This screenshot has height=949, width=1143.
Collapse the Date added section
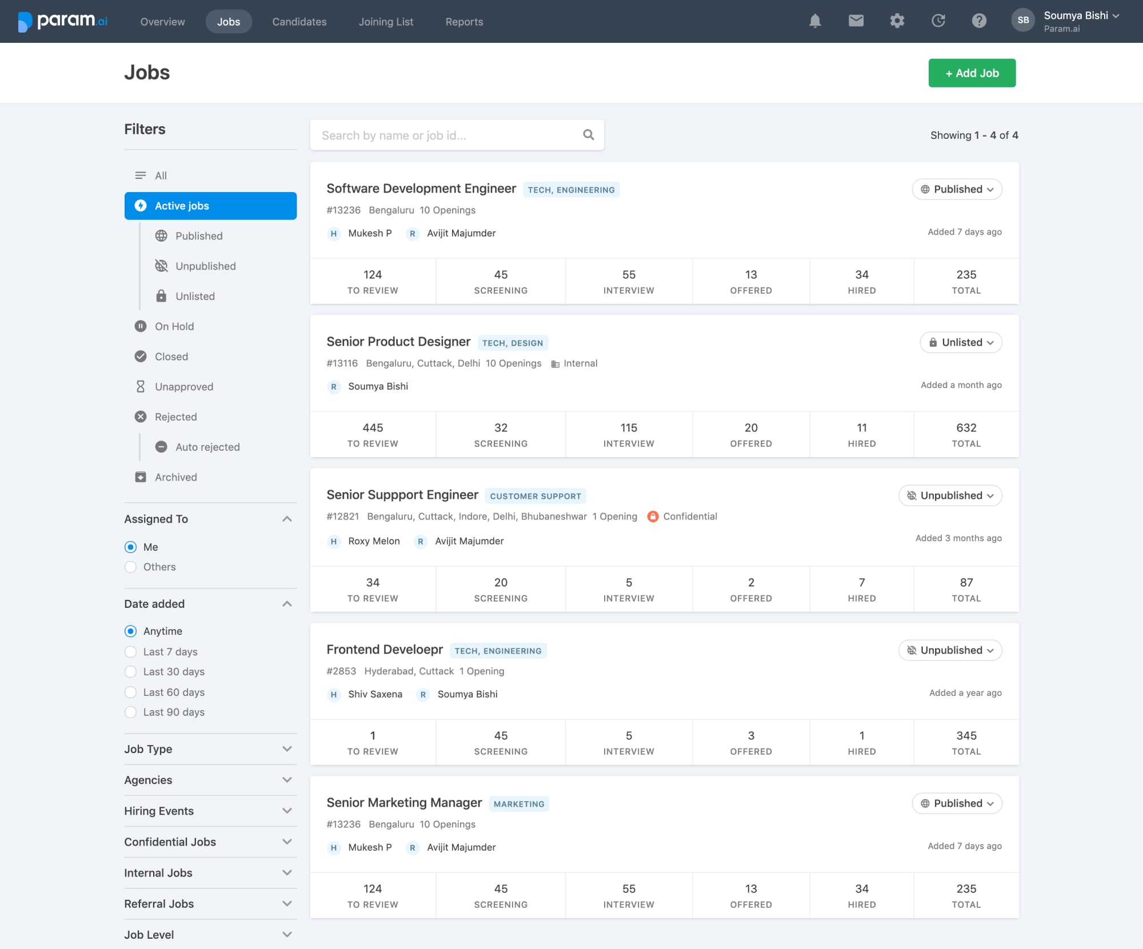287,604
